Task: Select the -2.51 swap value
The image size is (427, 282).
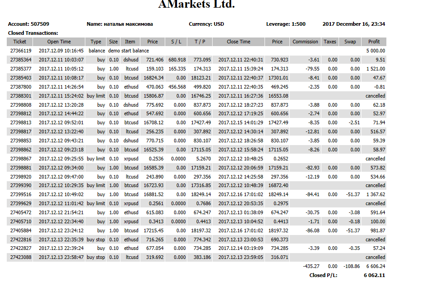Action: 354,122
